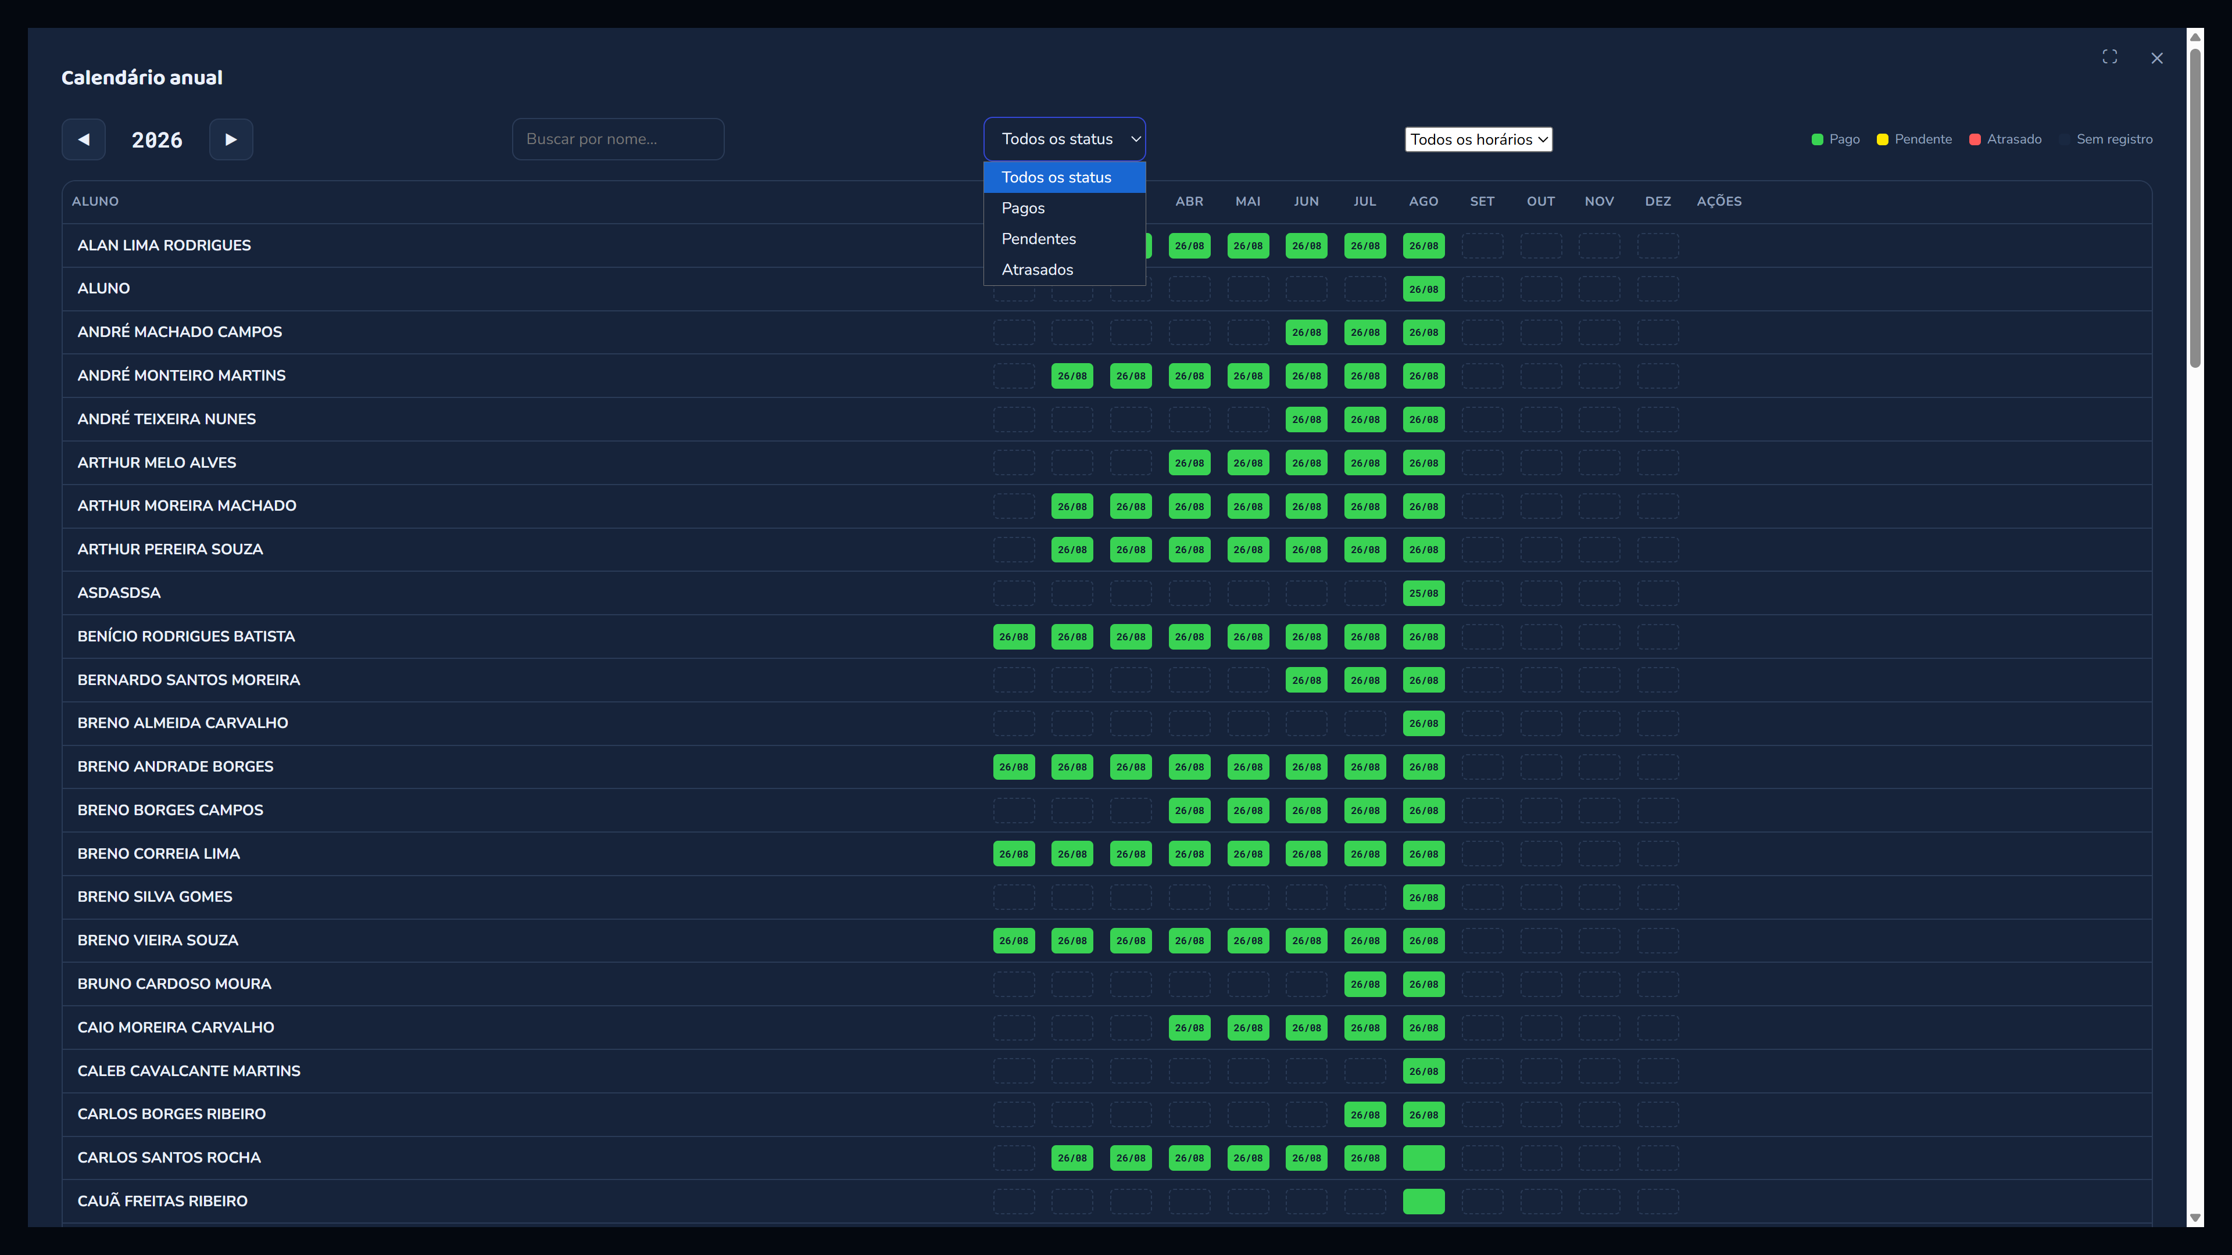Click the yellow Pendente legend swatch

[x=1882, y=139]
